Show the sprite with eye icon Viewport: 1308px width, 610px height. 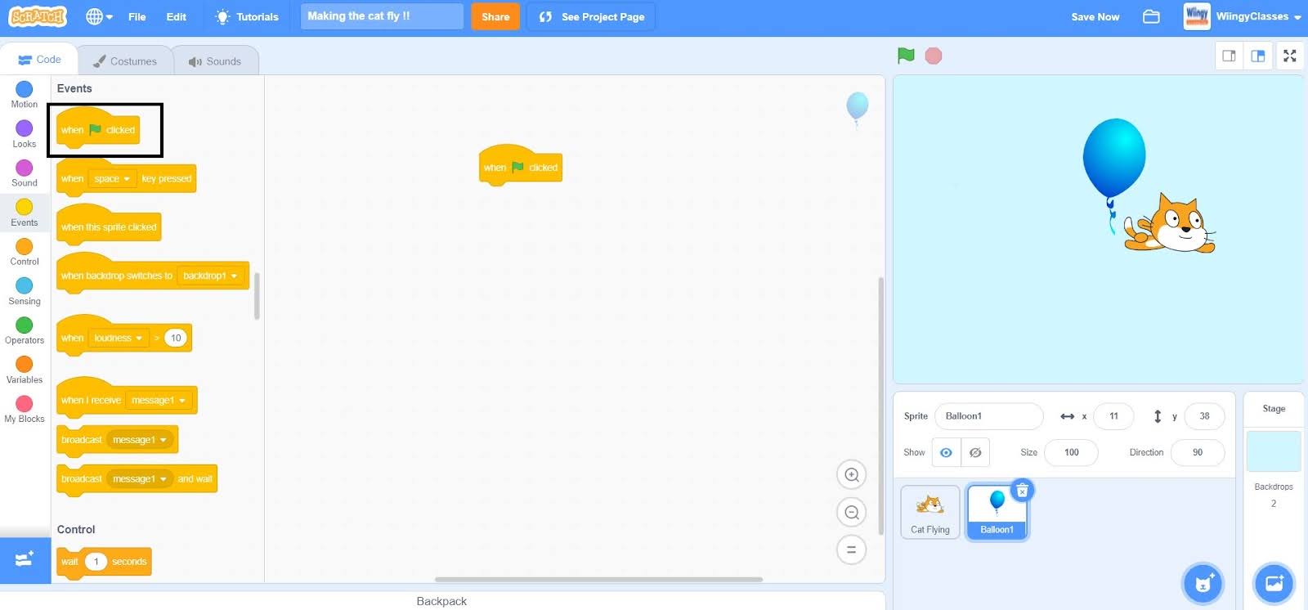tap(946, 452)
